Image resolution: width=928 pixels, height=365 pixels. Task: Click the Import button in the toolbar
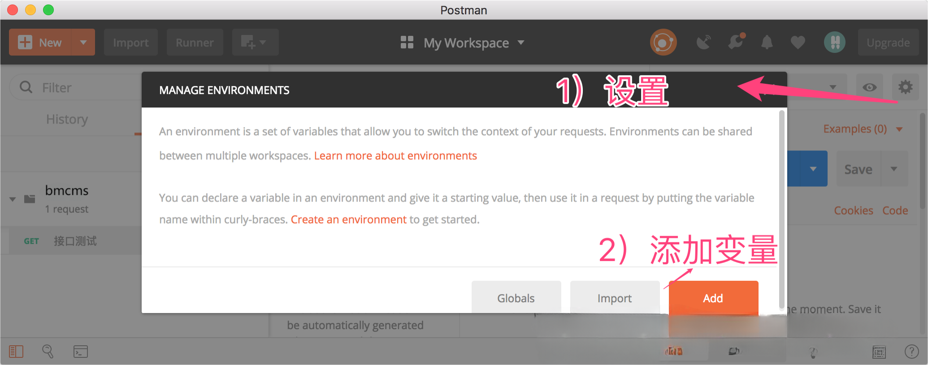130,43
